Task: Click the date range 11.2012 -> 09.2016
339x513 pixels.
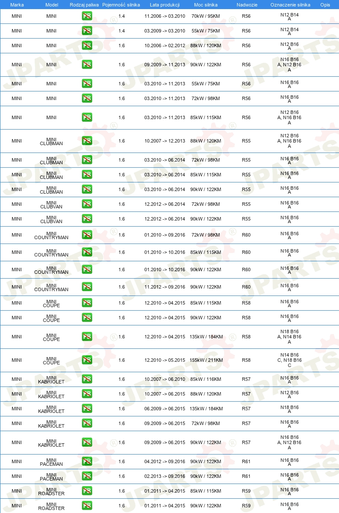Action: pos(165,287)
